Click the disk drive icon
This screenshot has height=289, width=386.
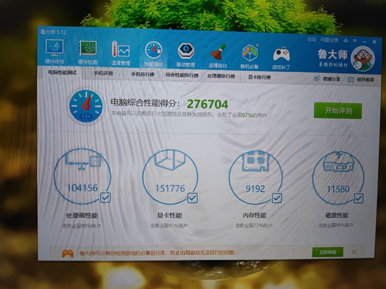tap(339, 162)
